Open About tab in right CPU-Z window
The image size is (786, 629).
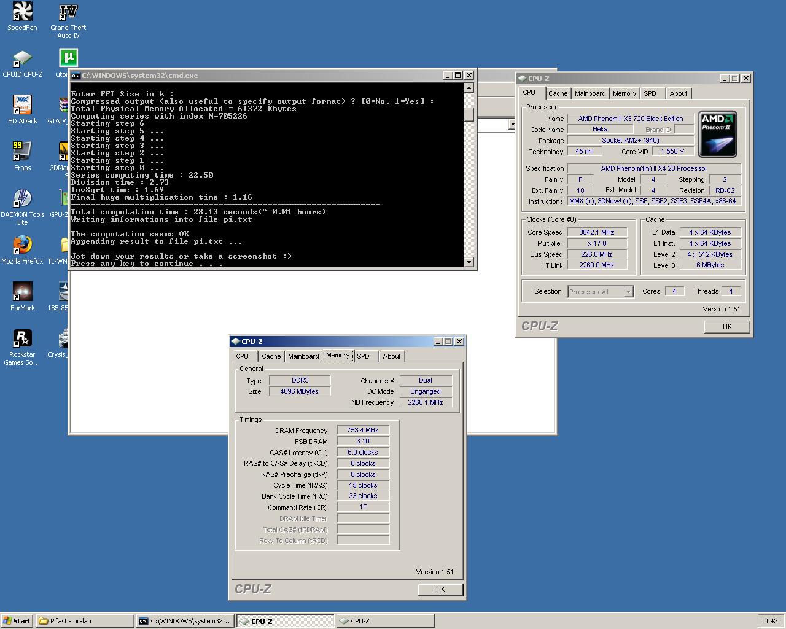(x=679, y=93)
